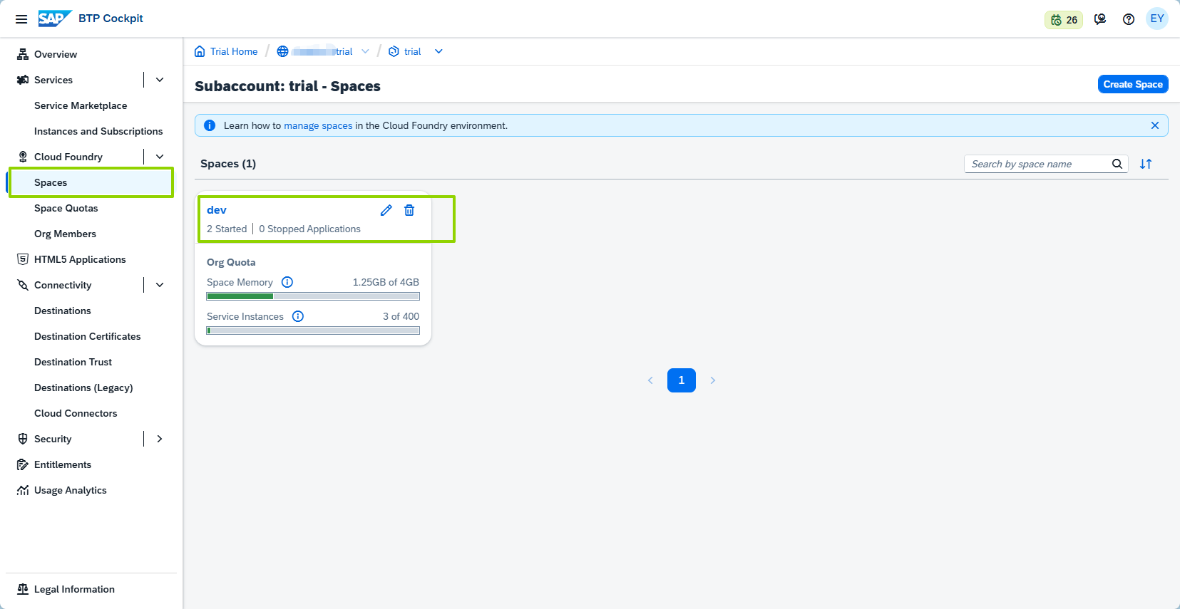Screen dimensions: 1180x609
Task: Open the help question mark icon
Action: pos(1128,19)
